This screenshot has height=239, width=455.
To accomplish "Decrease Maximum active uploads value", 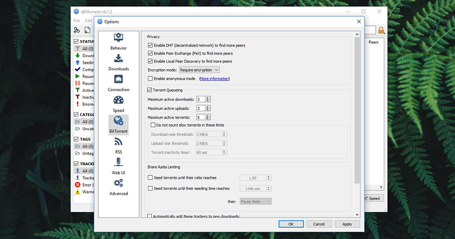I will pyautogui.click(x=207, y=110).
